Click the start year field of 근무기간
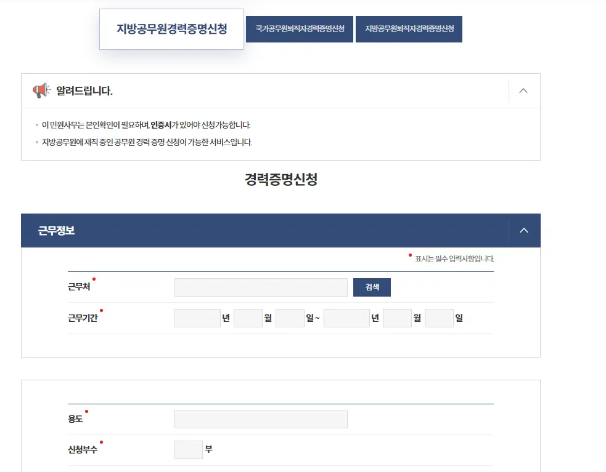The image size is (606, 472). click(x=197, y=318)
